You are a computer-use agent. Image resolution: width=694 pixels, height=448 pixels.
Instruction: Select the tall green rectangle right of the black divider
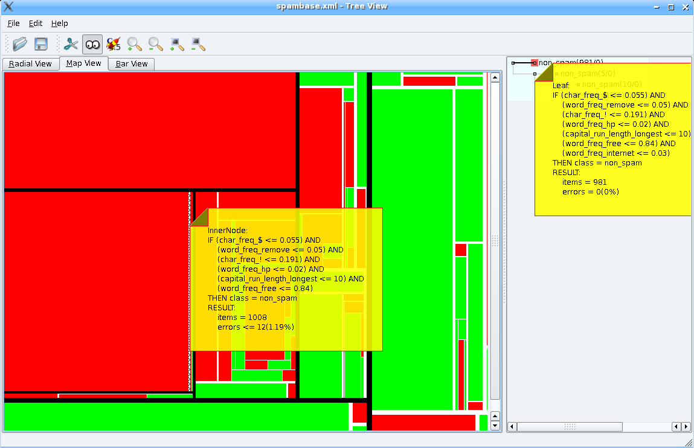click(412, 249)
